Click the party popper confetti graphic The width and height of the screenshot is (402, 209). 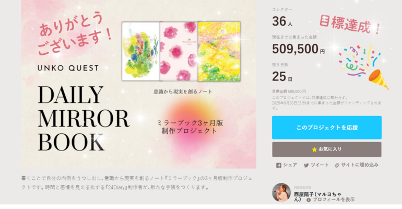(x=363, y=67)
